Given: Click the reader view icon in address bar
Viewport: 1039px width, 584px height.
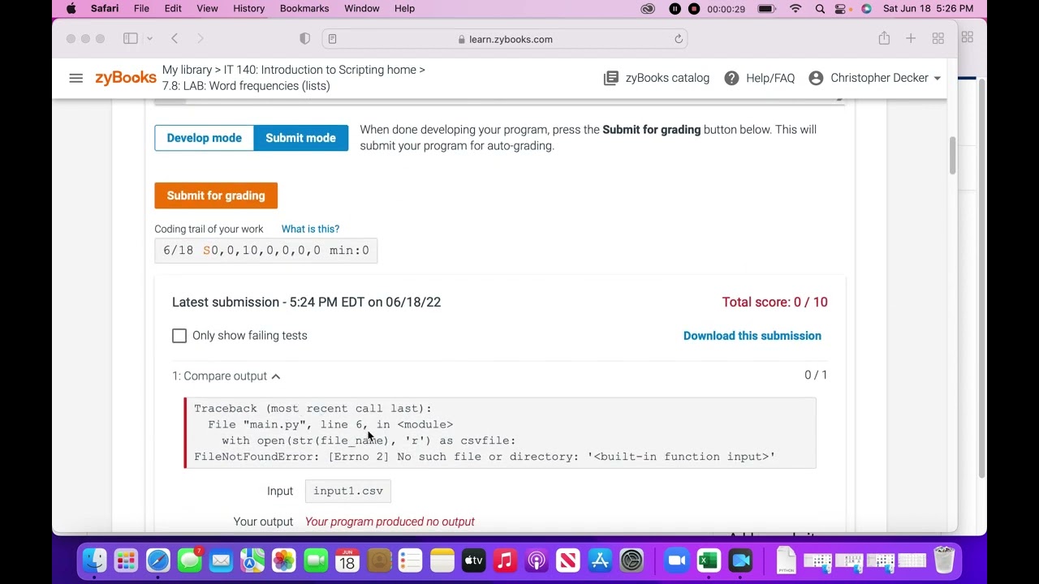Looking at the screenshot, I should click(x=332, y=39).
